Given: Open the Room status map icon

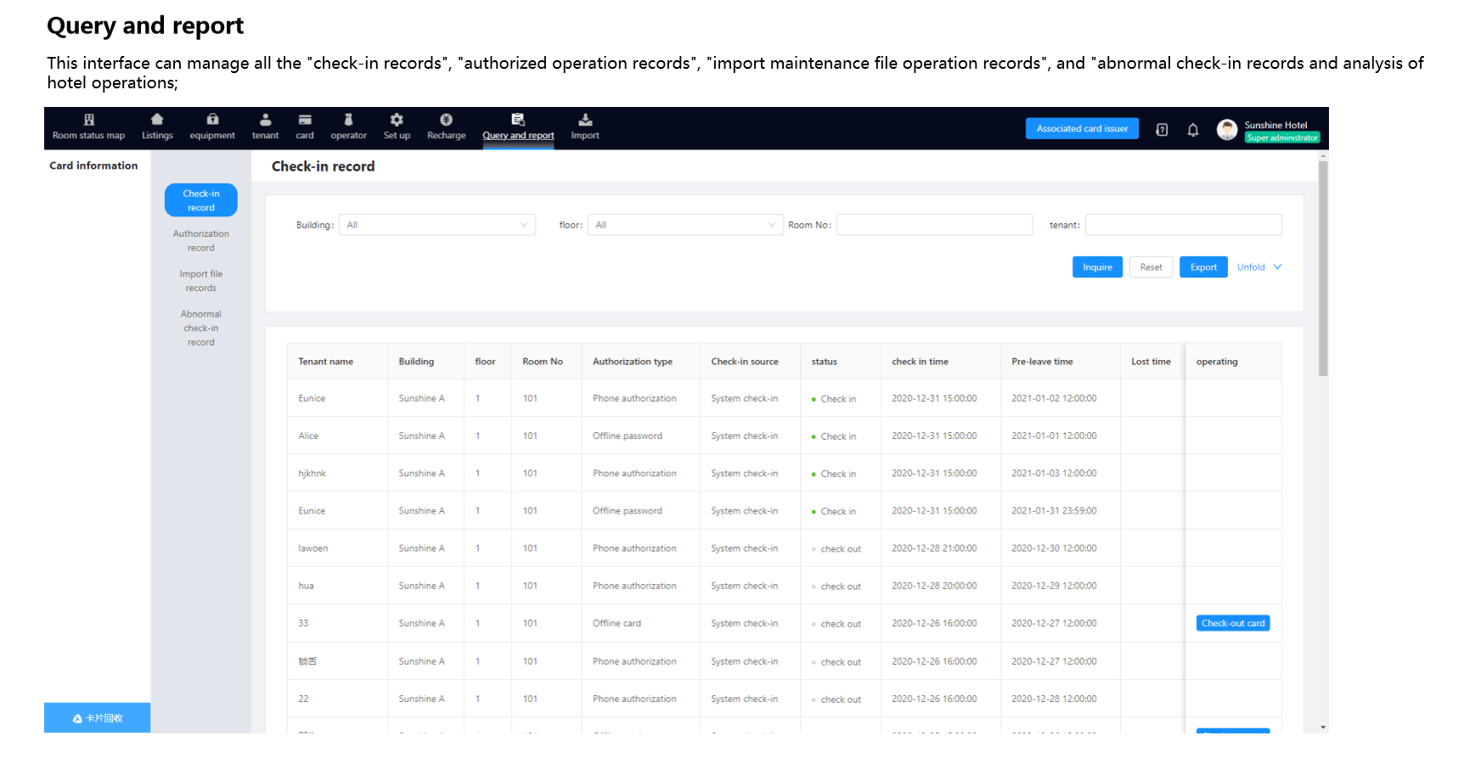Looking at the screenshot, I should pyautogui.click(x=88, y=121).
